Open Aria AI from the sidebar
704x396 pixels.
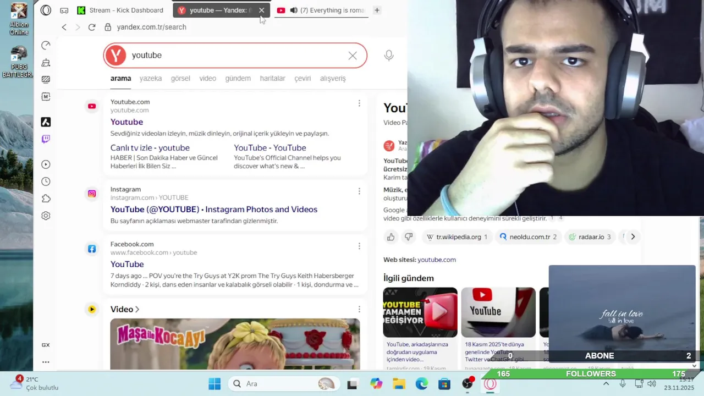point(46,122)
